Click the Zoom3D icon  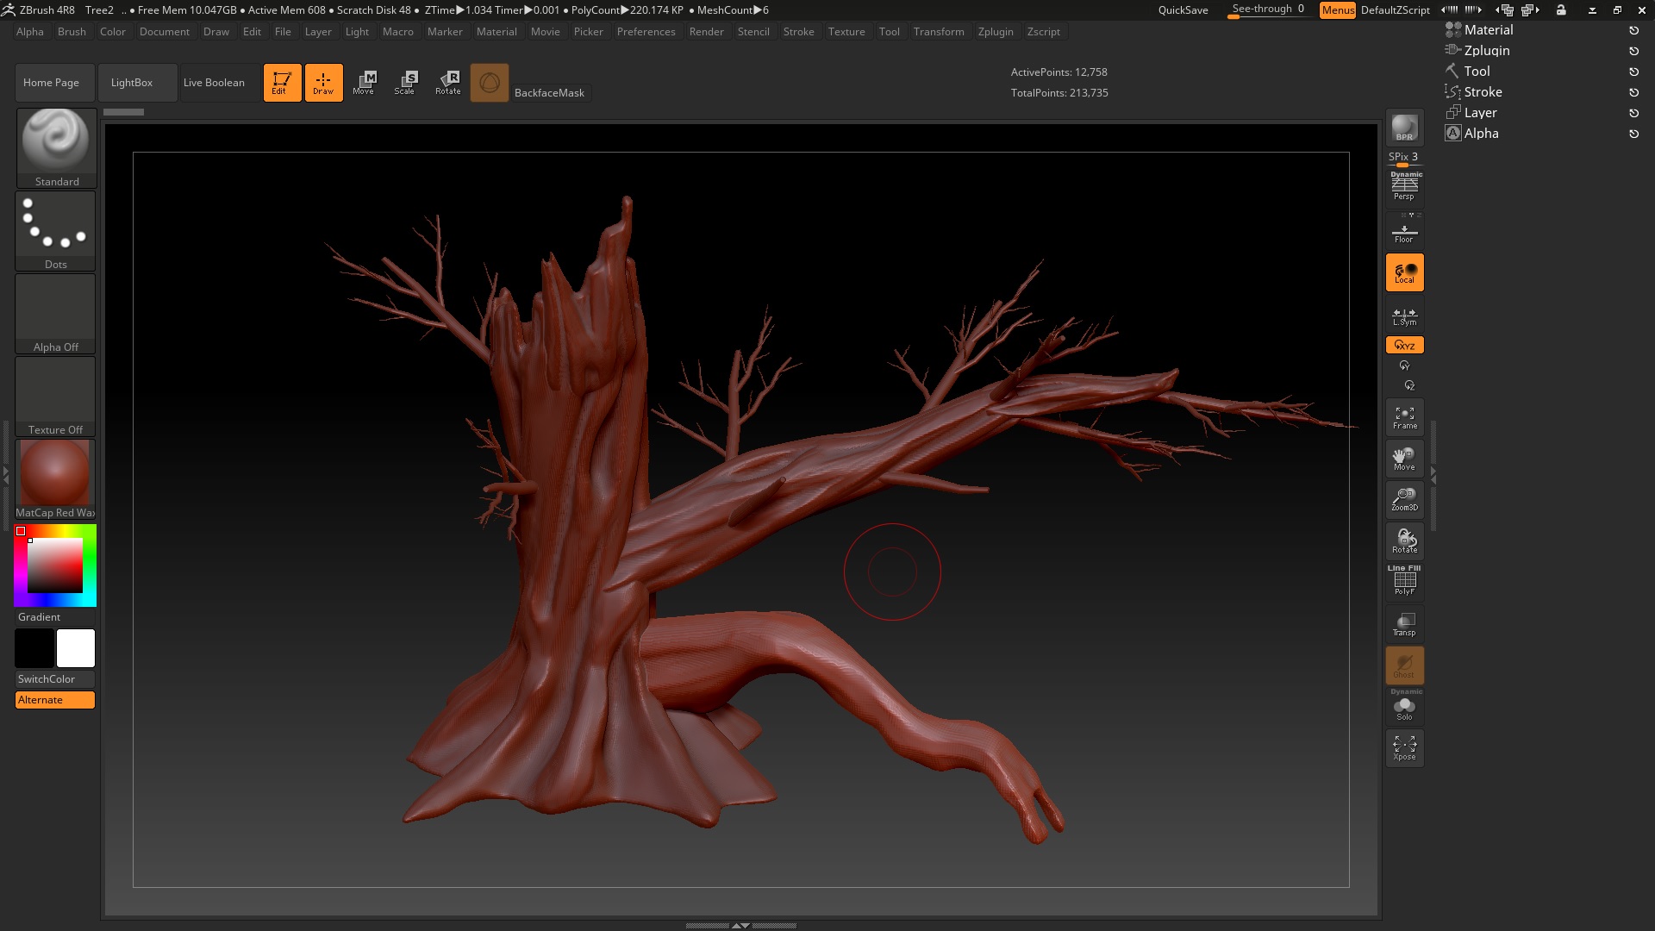click(x=1404, y=499)
